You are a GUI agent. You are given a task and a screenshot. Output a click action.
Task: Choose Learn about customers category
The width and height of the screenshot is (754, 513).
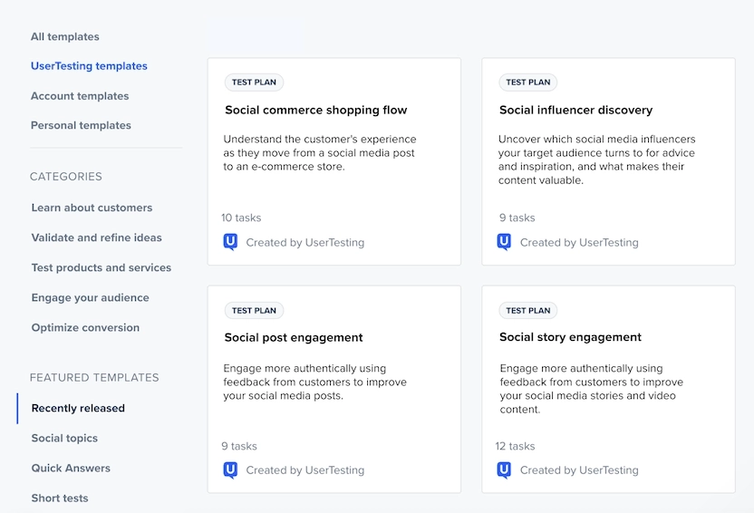pyautogui.click(x=92, y=208)
